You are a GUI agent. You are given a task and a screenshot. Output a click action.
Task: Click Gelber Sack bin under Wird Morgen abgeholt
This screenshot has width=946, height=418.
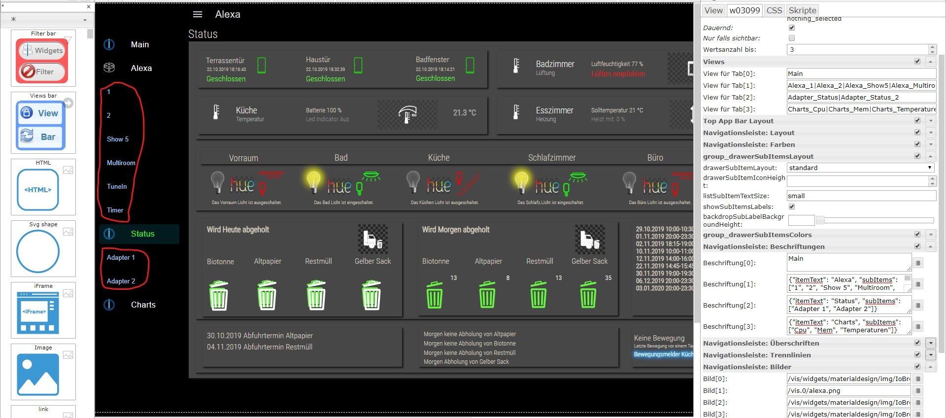[588, 294]
